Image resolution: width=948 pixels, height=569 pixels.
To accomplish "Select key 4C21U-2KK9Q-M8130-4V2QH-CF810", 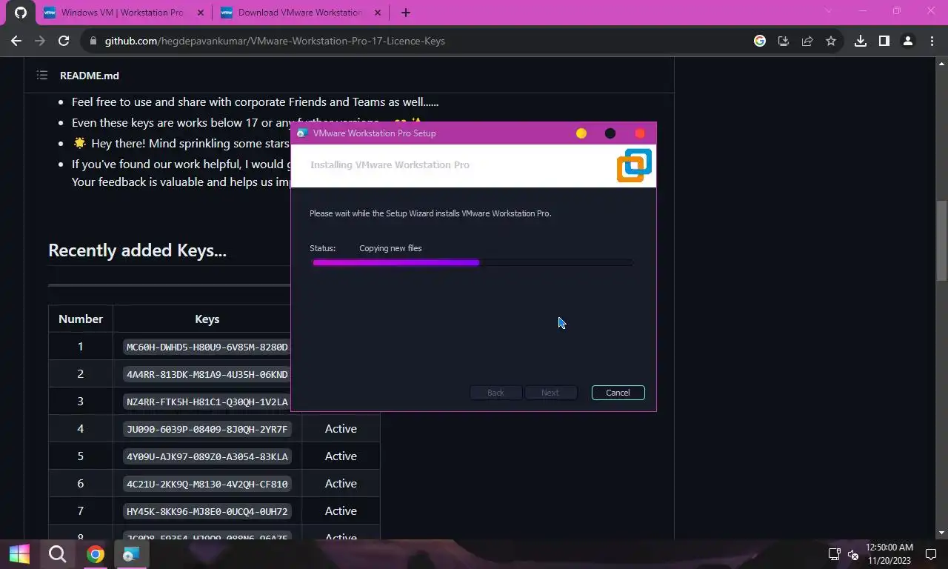I will click(207, 484).
